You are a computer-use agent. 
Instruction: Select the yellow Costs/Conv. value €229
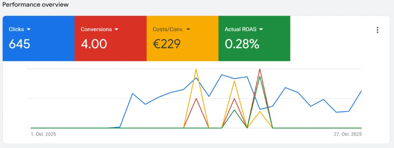(x=167, y=44)
